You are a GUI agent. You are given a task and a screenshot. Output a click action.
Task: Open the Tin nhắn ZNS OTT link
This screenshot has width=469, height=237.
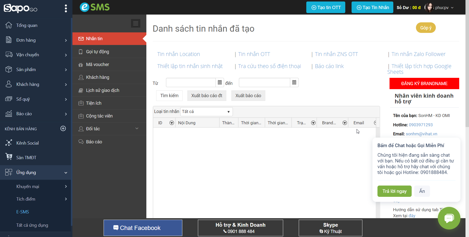(x=336, y=54)
